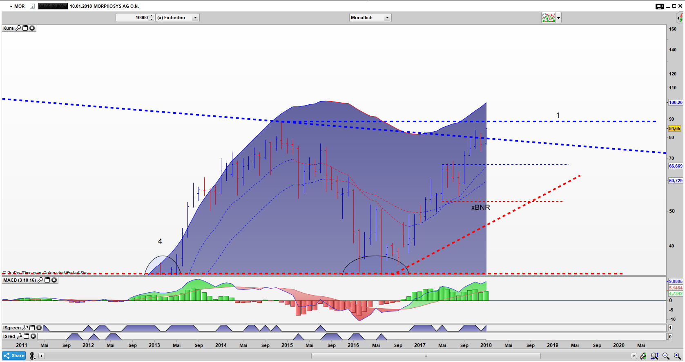The height and width of the screenshot is (362, 685).
Task: Click the zoom out magnifier icon
Action: point(666,356)
